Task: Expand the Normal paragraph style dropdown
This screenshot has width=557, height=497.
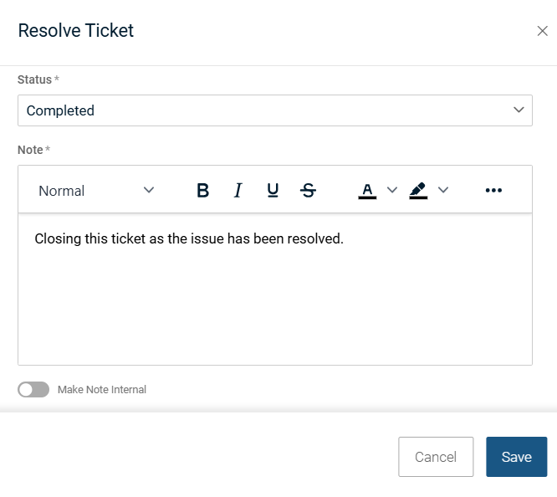Action: pyautogui.click(x=96, y=191)
